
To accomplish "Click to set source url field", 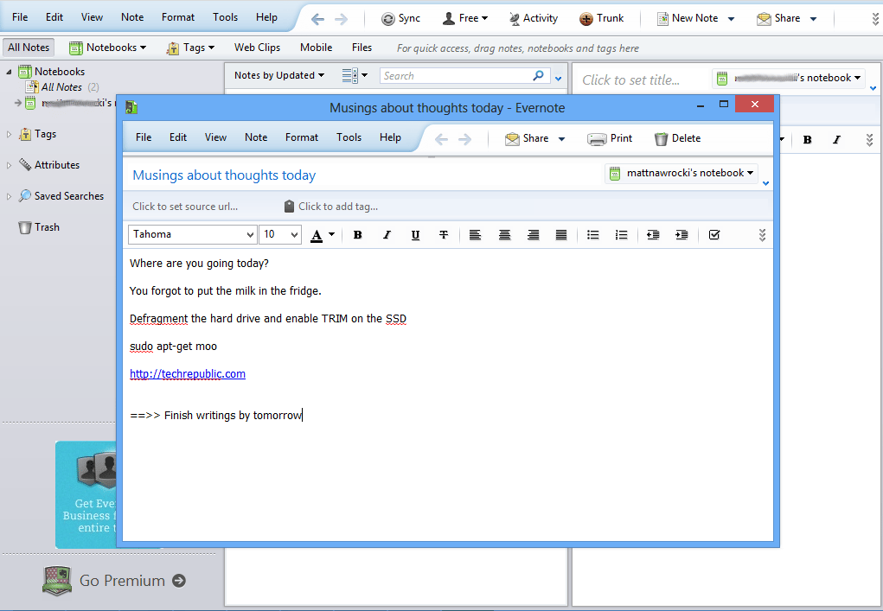I will [x=185, y=207].
